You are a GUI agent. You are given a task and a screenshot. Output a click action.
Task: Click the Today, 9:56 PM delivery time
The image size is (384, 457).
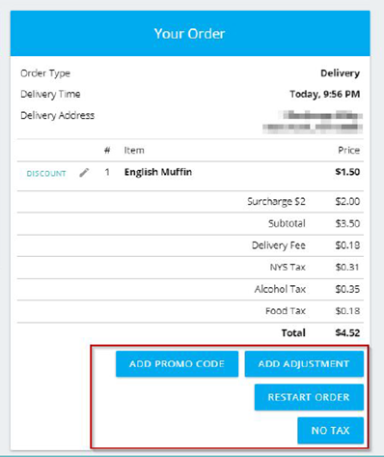point(325,94)
